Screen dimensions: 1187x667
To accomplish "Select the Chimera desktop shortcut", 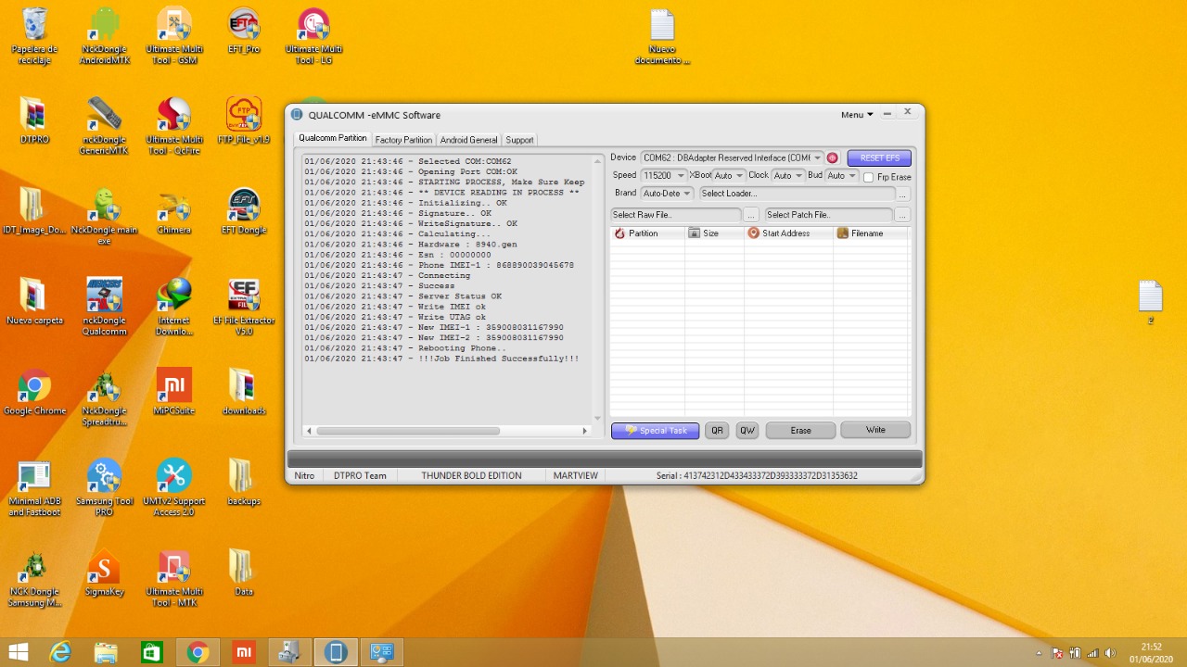I will pyautogui.click(x=174, y=212).
